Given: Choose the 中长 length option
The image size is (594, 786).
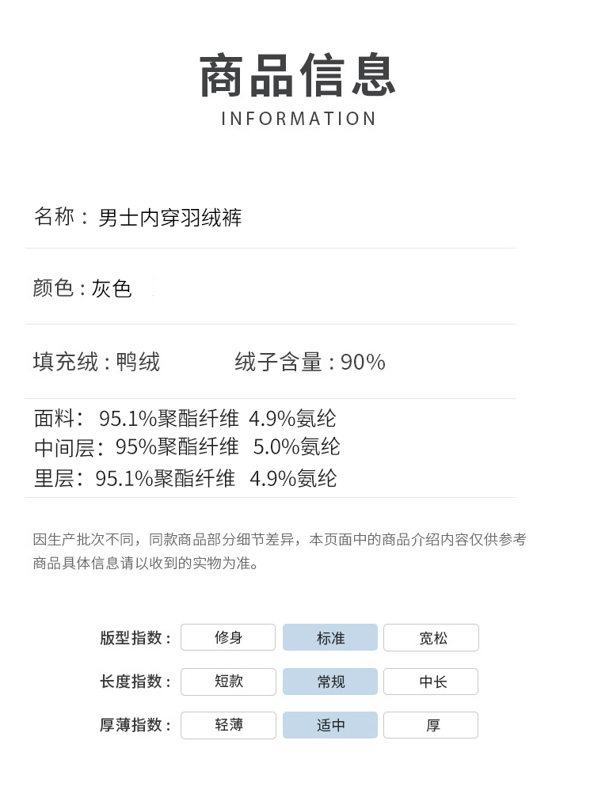Looking at the screenshot, I should [x=432, y=682].
